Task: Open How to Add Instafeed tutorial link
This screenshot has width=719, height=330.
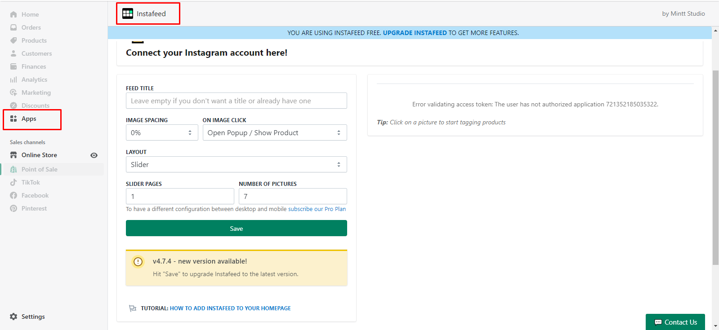Action: tap(230, 308)
